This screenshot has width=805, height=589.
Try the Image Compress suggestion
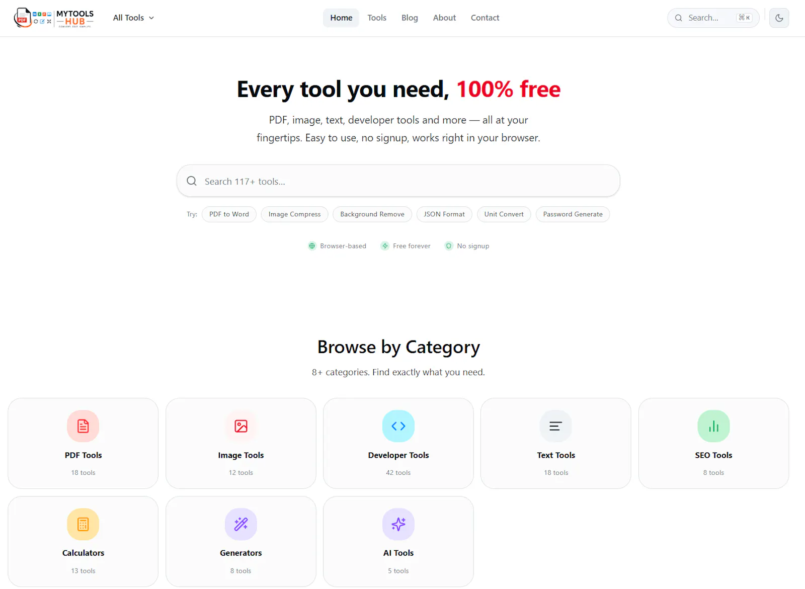294,214
